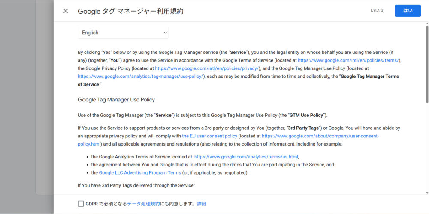Click the いいえ button
The image size is (429, 214).
coord(378,11)
